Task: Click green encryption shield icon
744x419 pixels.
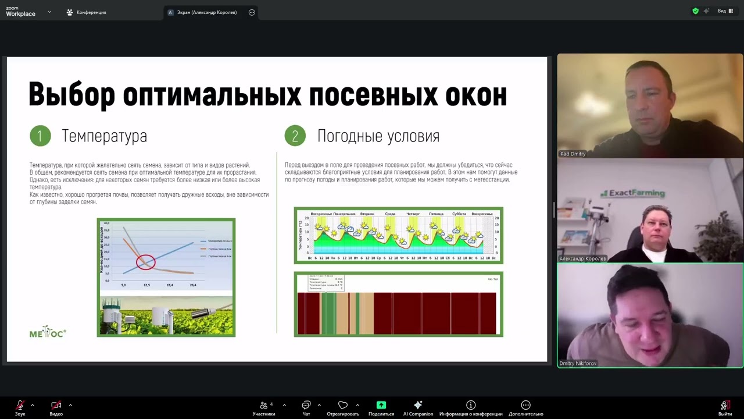Action: pyautogui.click(x=695, y=11)
